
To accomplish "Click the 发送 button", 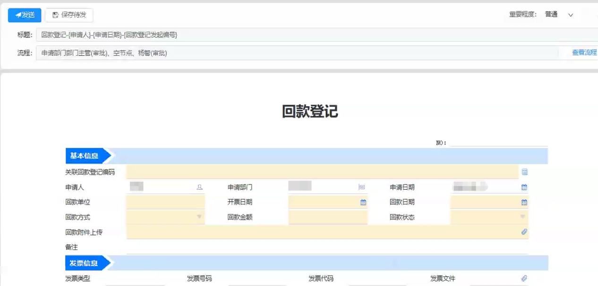I will click(x=25, y=15).
